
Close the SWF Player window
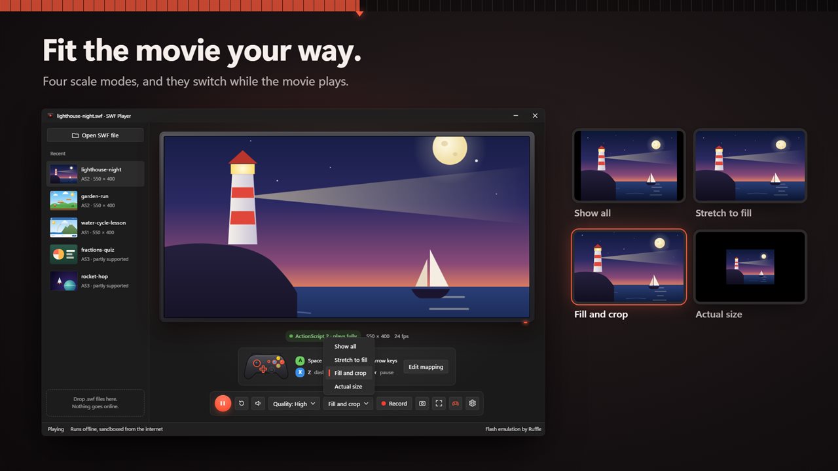pyautogui.click(x=535, y=116)
